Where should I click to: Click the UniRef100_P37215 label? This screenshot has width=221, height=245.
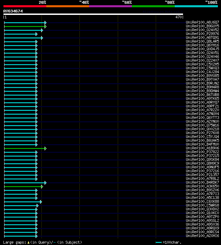202,156
